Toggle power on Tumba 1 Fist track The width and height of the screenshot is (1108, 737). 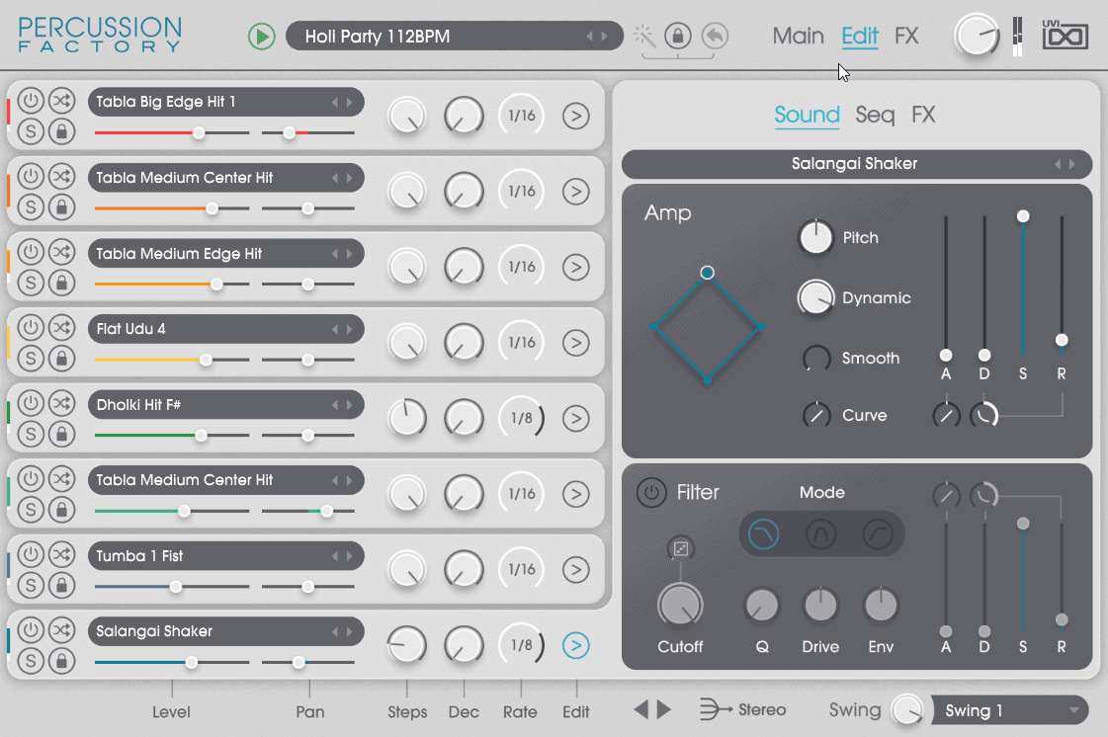click(31, 555)
